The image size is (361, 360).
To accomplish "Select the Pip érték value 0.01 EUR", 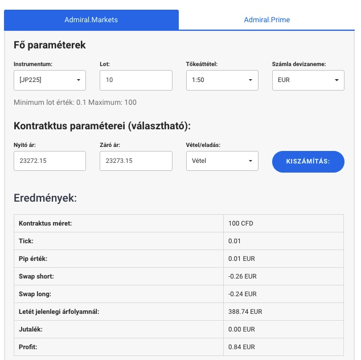I will tap(241, 259).
